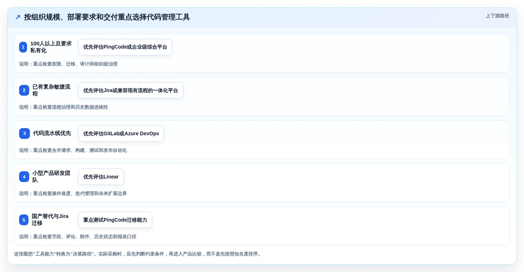Click the number 3 step badge
Viewport: 524px width, 272px height.
coord(25,133)
